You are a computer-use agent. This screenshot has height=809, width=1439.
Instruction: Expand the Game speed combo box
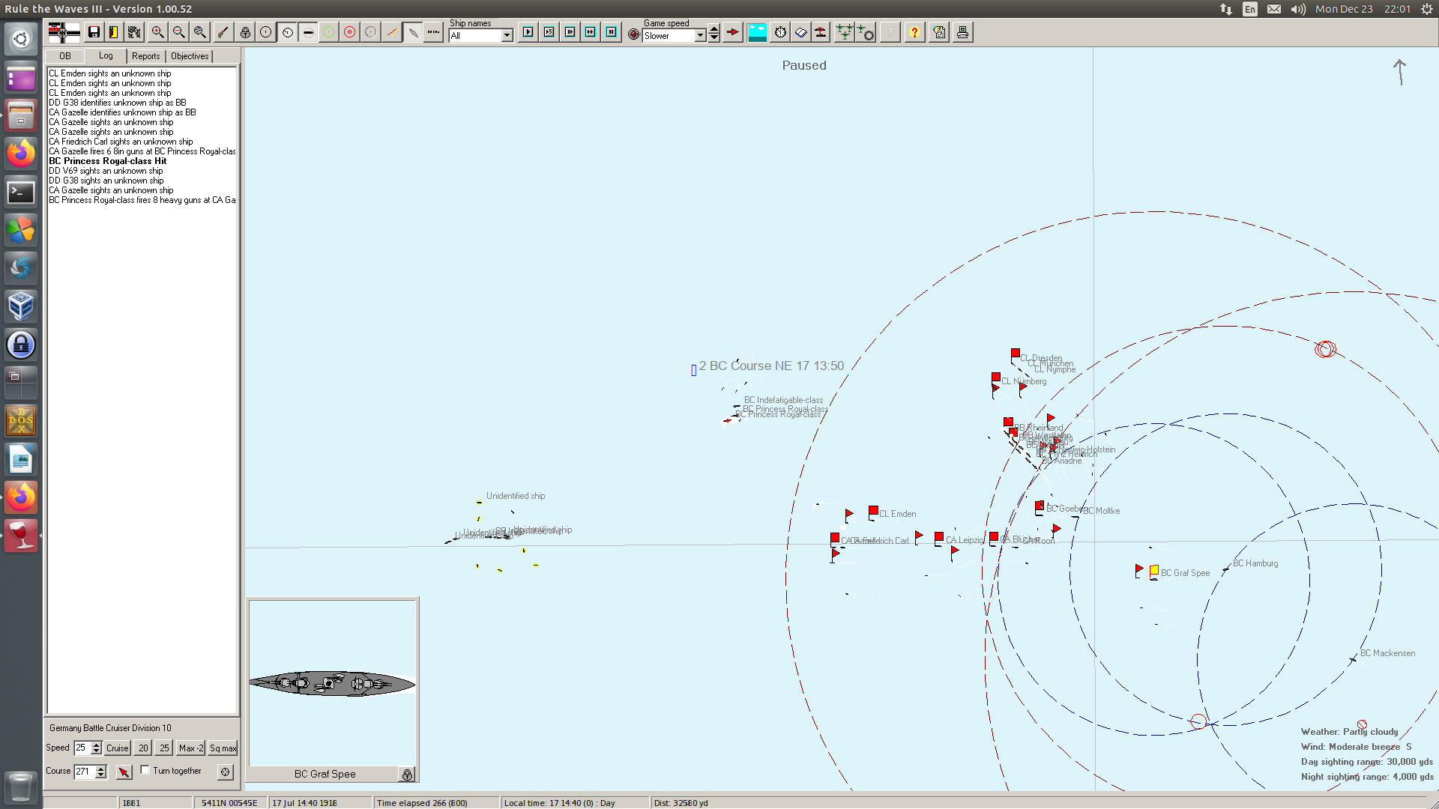point(700,36)
